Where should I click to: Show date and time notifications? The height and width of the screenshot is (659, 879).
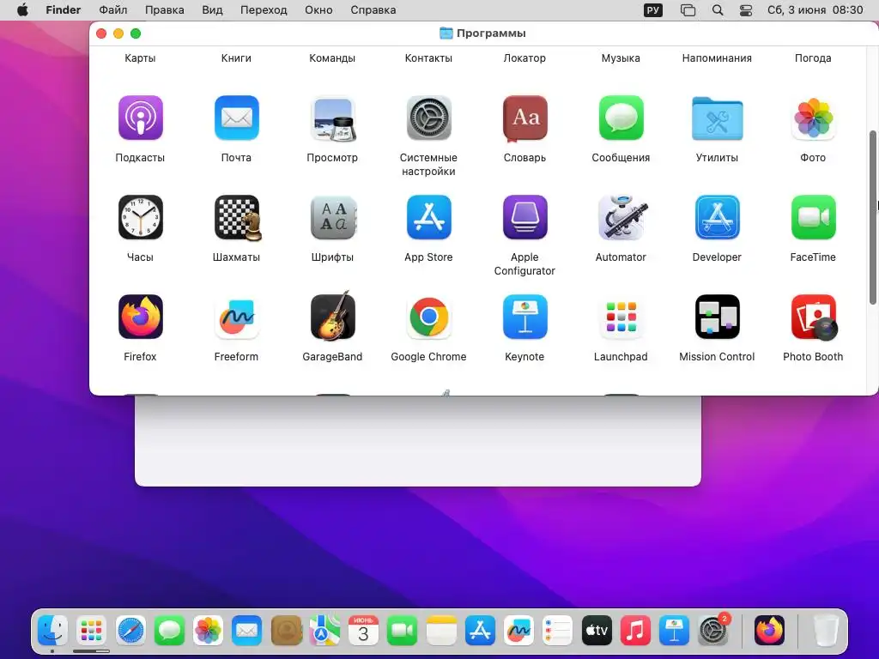[815, 10]
